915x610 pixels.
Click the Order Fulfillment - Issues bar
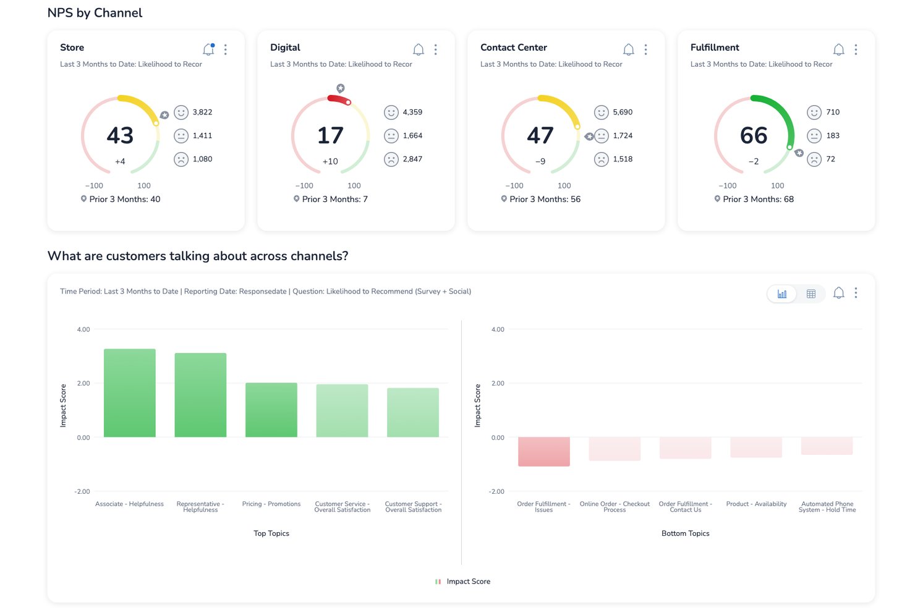544,452
